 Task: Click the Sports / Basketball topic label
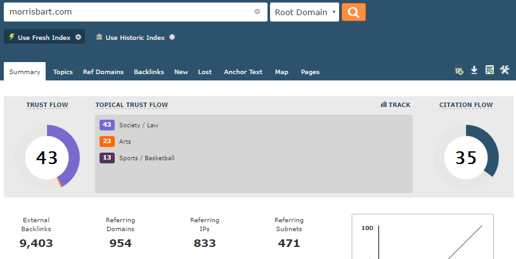pyautogui.click(x=147, y=158)
